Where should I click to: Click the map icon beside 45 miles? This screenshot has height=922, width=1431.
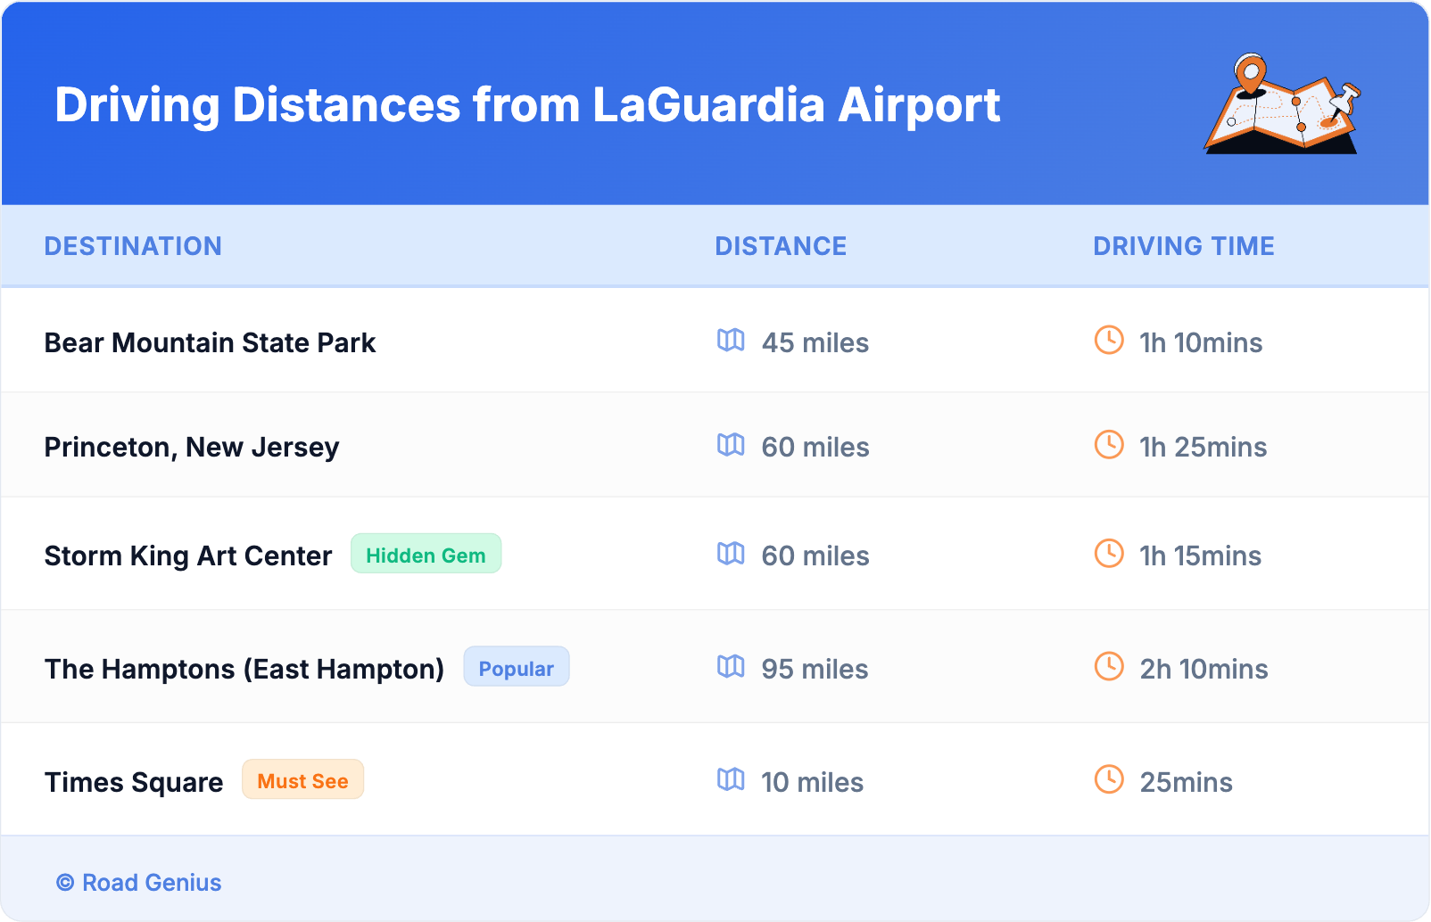tap(731, 341)
